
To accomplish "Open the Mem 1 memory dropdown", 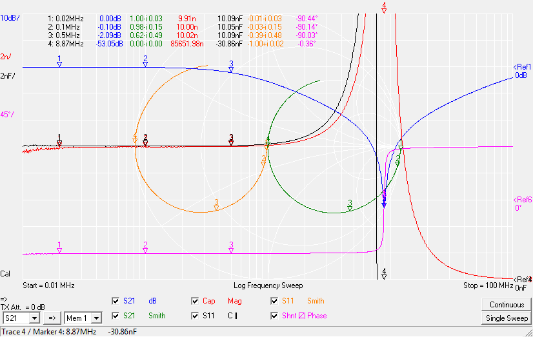I will 97,318.
